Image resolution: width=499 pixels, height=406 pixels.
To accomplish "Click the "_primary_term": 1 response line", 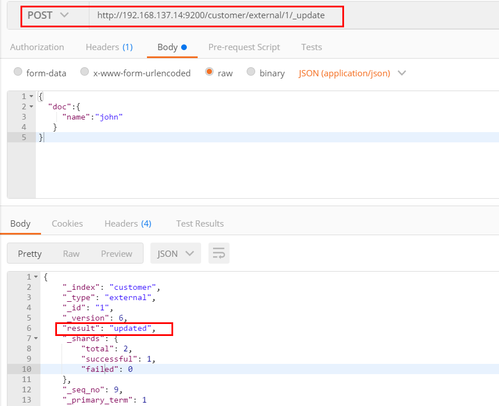I will click(104, 400).
